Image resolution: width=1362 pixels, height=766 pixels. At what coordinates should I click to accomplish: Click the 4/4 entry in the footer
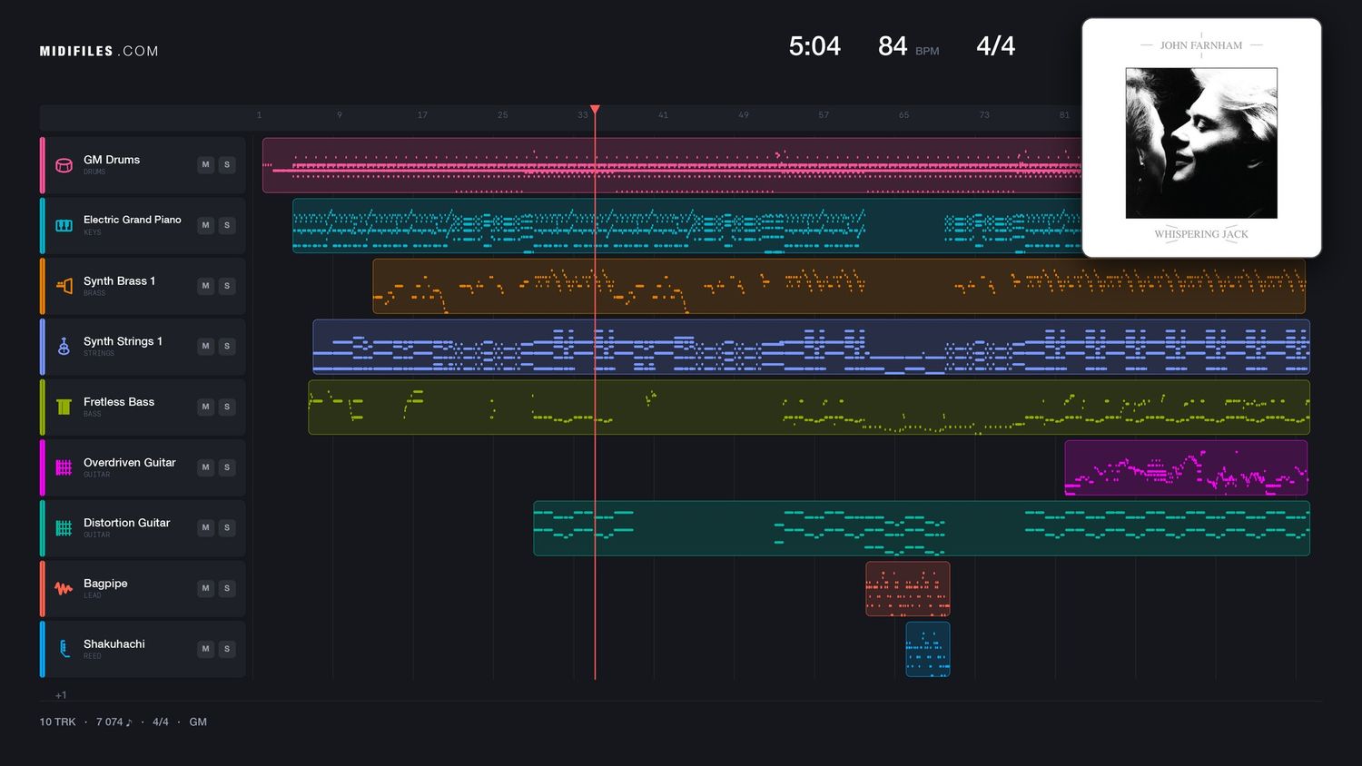coord(161,722)
